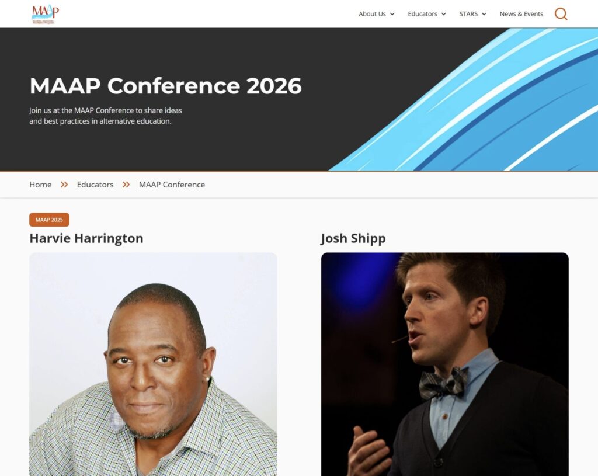This screenshot has width=598, height=476.
Task: Open the search magnifier icon
Action: click(x=561, y=14)
